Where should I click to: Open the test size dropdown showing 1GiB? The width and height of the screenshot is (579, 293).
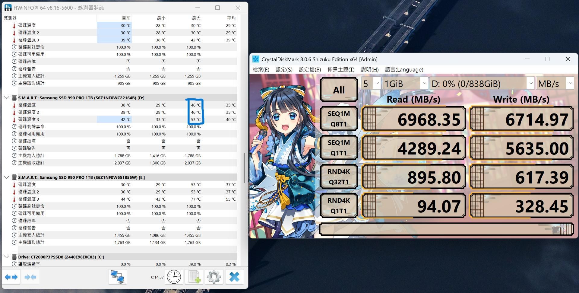405,83
